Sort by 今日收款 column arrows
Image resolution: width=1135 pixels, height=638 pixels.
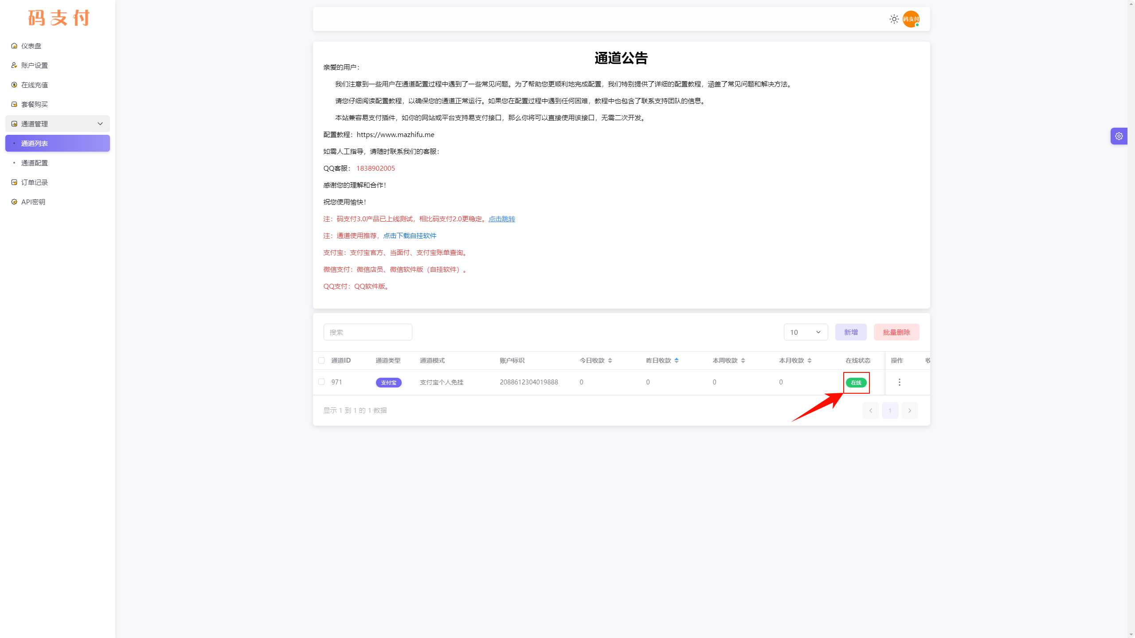coord(610,360)
